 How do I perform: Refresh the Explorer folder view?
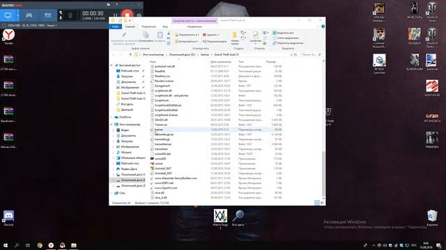[x=295, y=54]
